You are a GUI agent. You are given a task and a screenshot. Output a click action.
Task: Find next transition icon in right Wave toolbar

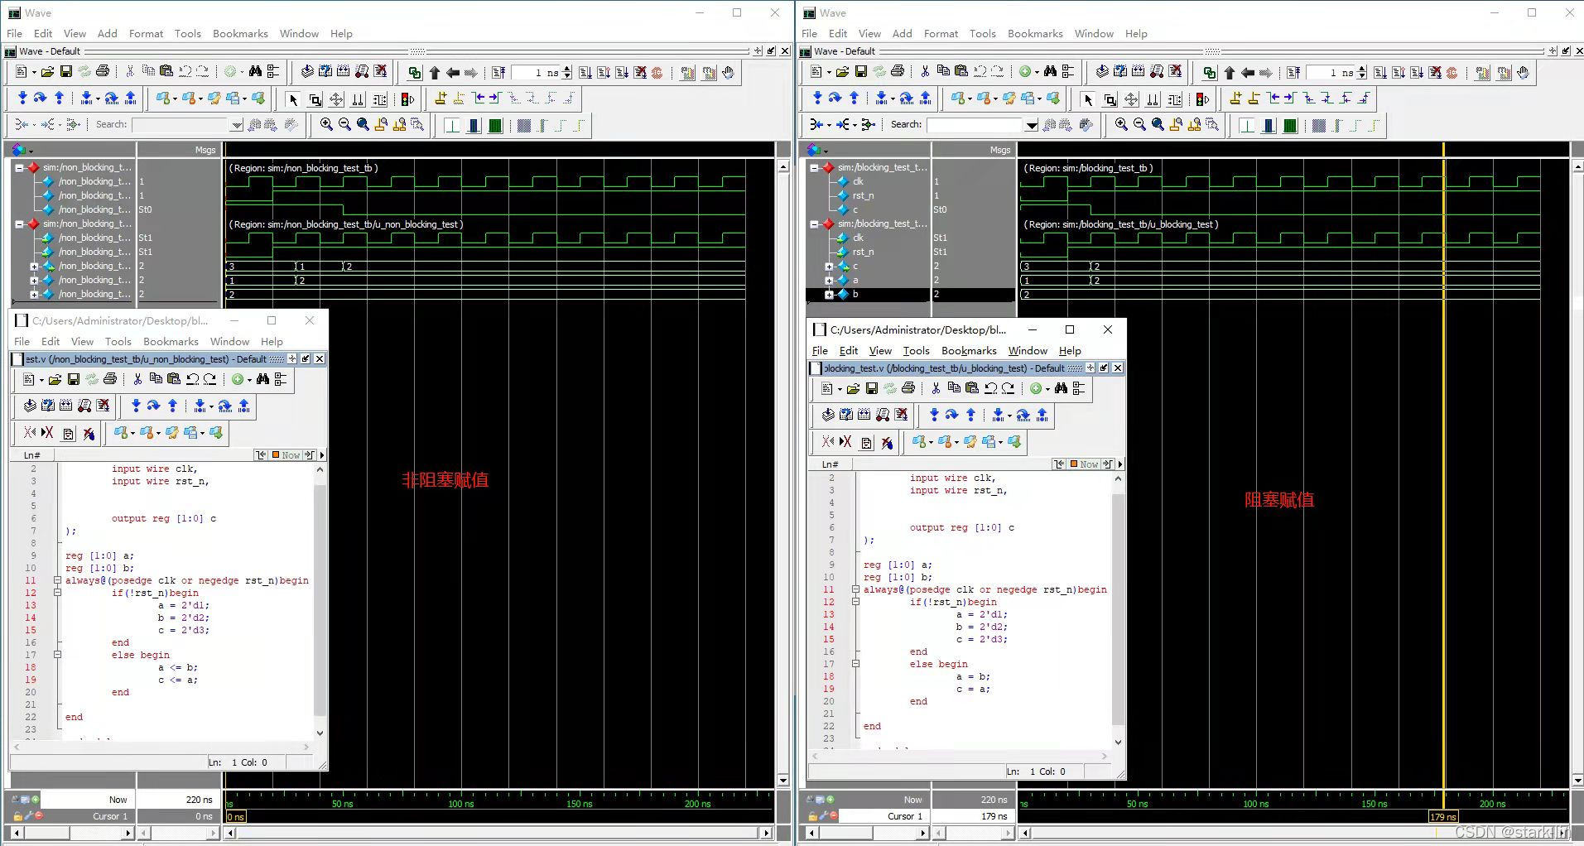click(x=1290, y=99)
